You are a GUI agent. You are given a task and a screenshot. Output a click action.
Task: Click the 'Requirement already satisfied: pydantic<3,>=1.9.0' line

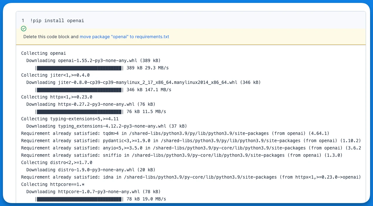click(x=191, y=141)
